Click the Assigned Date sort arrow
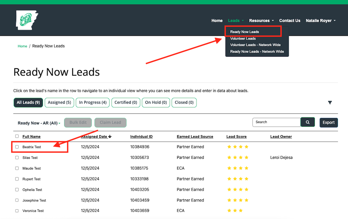The image size is (348, 219). click(x=110, y=136)
